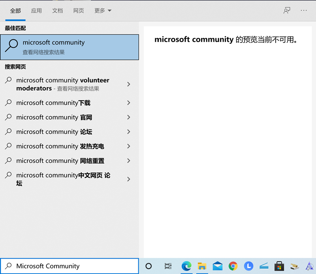Open File Explorer from the taskbar
Screen dimensions: 316x274
tap(202, 267)
